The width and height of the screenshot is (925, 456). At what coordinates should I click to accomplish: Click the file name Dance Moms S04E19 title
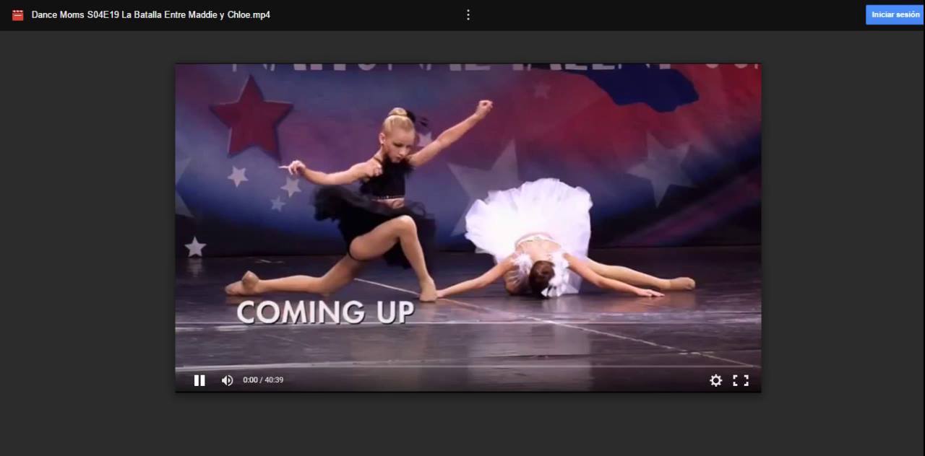[x=151, y=14]
